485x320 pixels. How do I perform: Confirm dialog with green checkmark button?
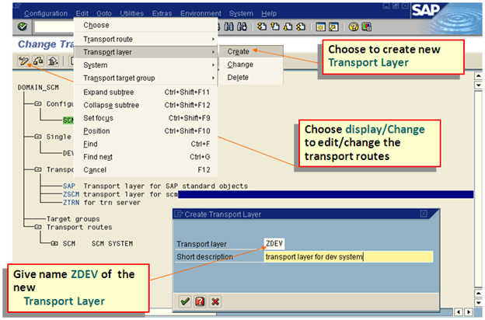[185, 301]
